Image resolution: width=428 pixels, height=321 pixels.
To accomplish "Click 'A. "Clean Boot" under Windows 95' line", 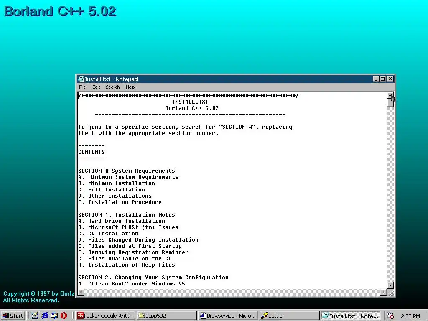I will pyautogui.click(x=132, y=284).
